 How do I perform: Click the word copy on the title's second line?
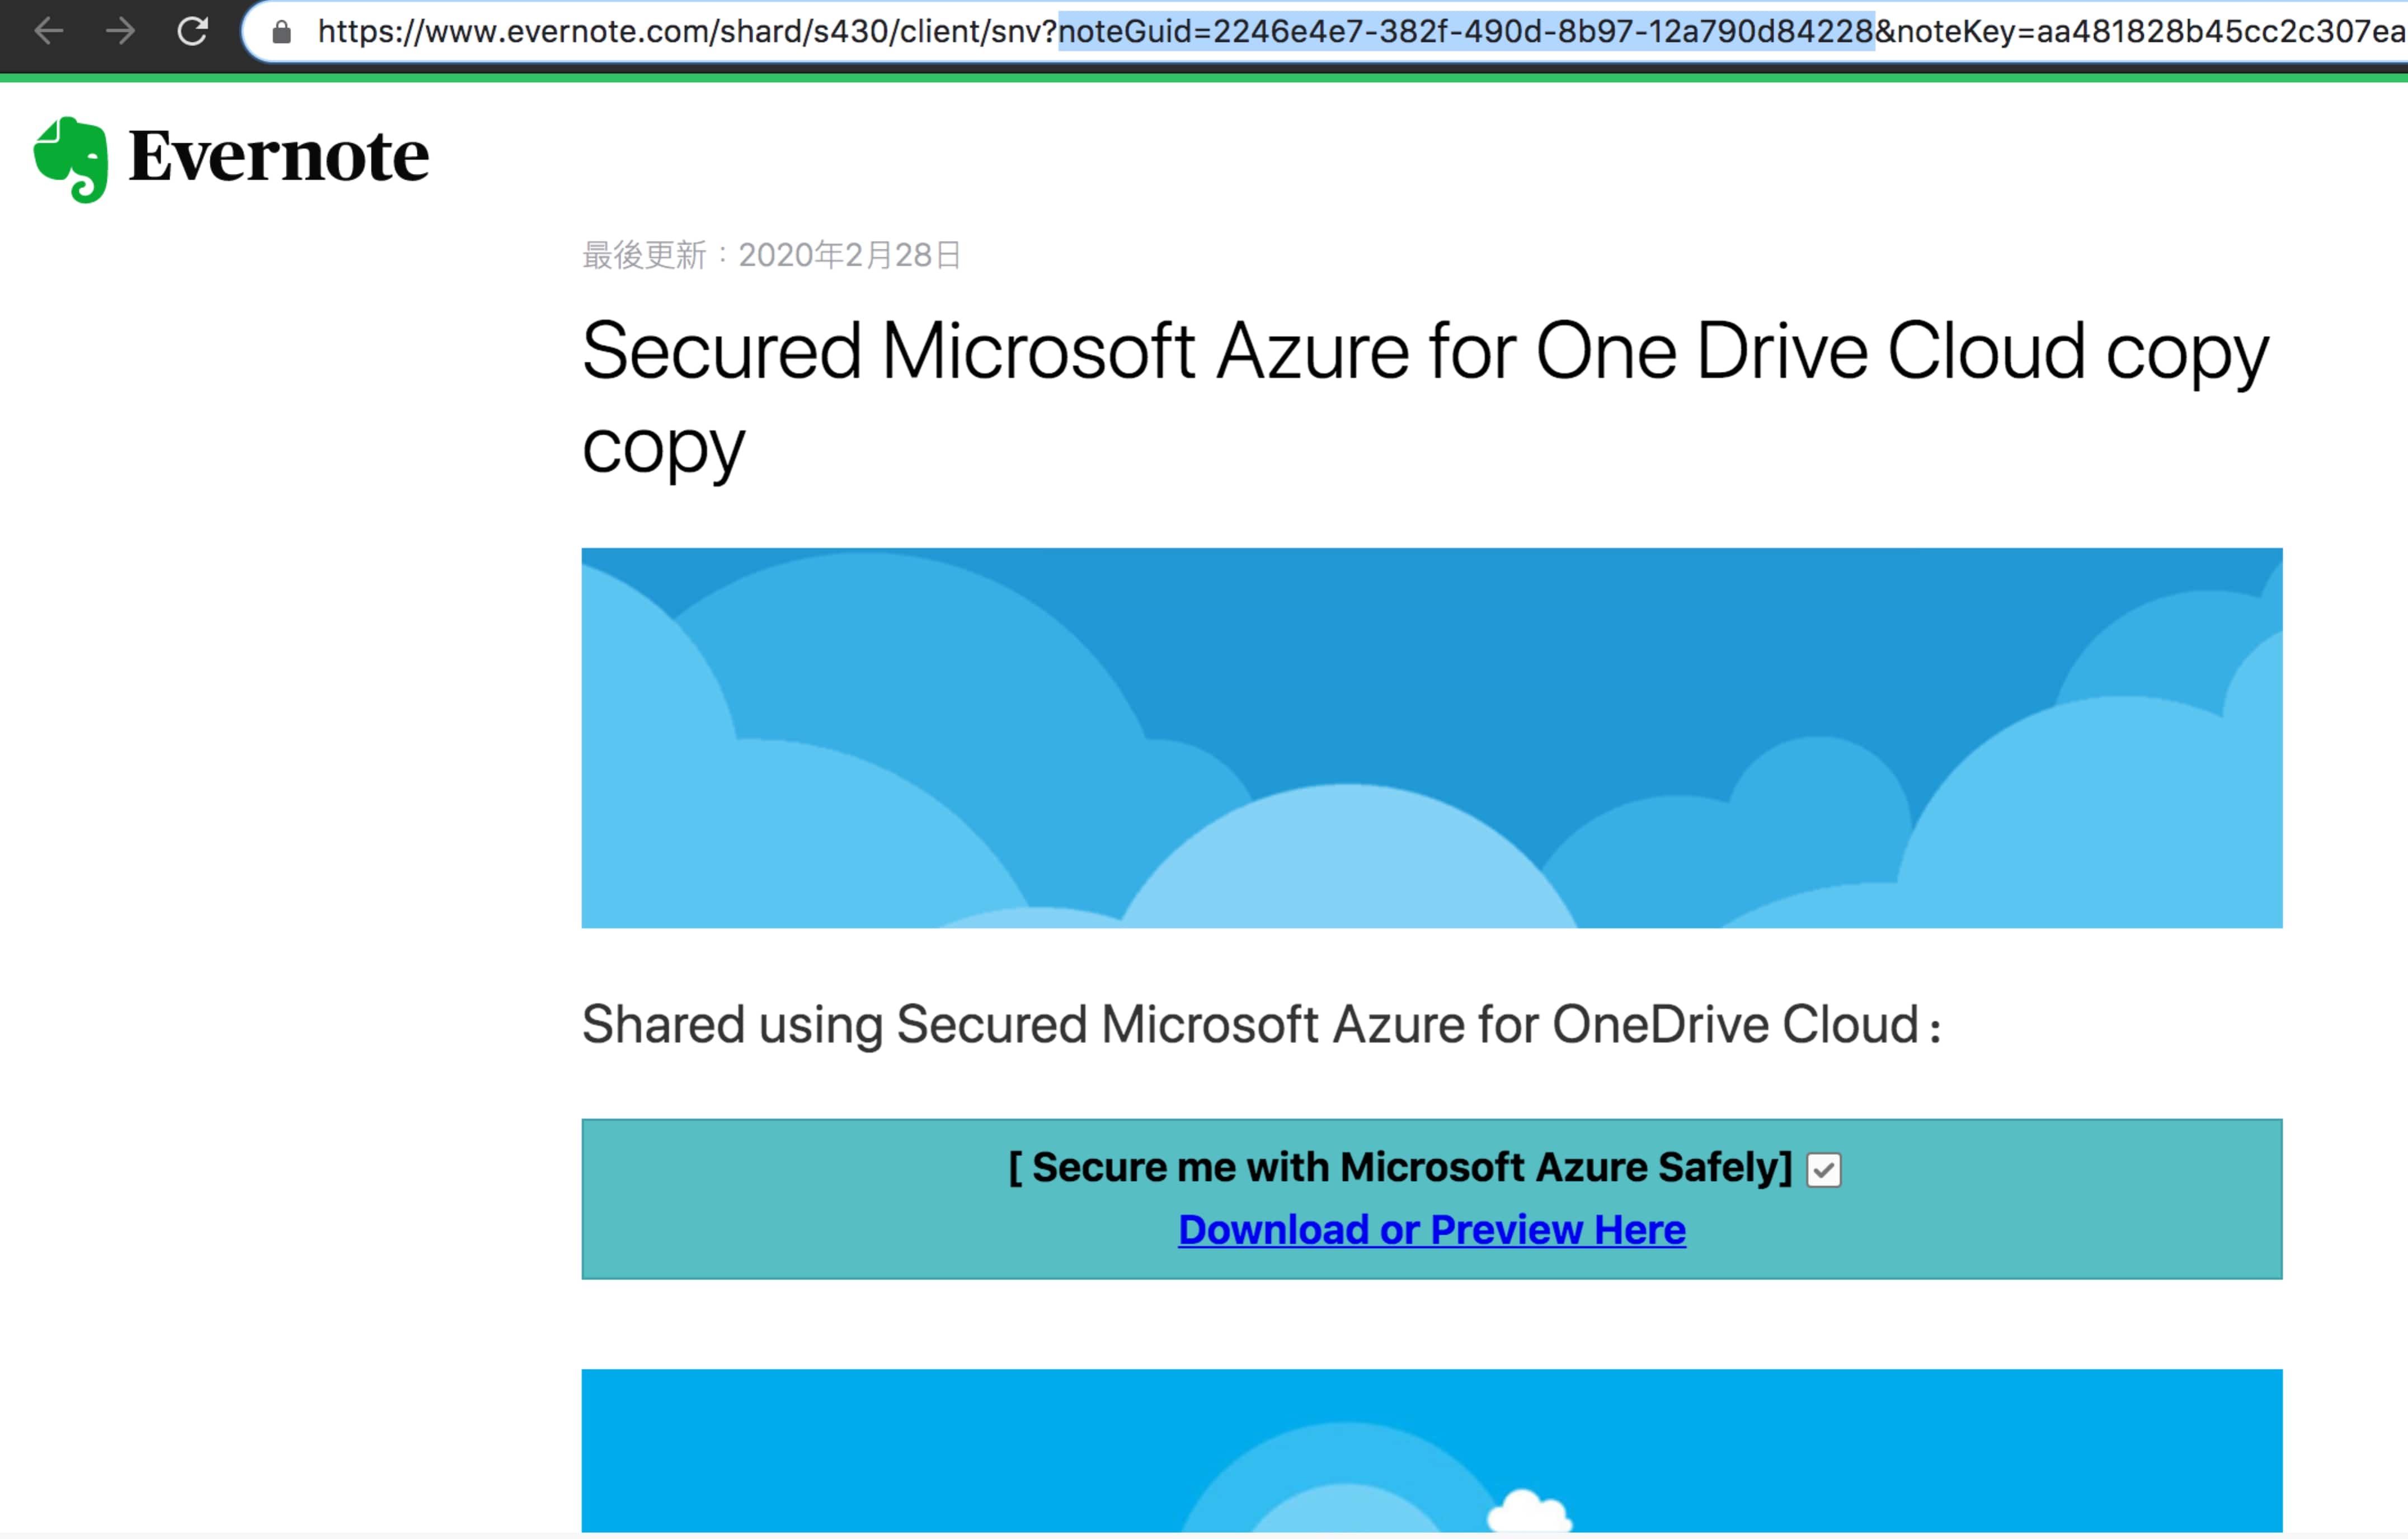coord(663,448)
